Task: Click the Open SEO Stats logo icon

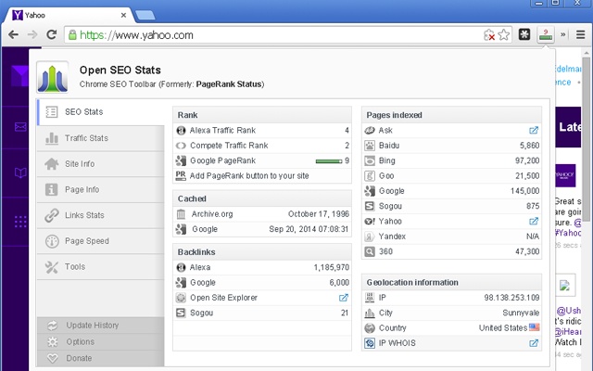Action: pos(53,77)
